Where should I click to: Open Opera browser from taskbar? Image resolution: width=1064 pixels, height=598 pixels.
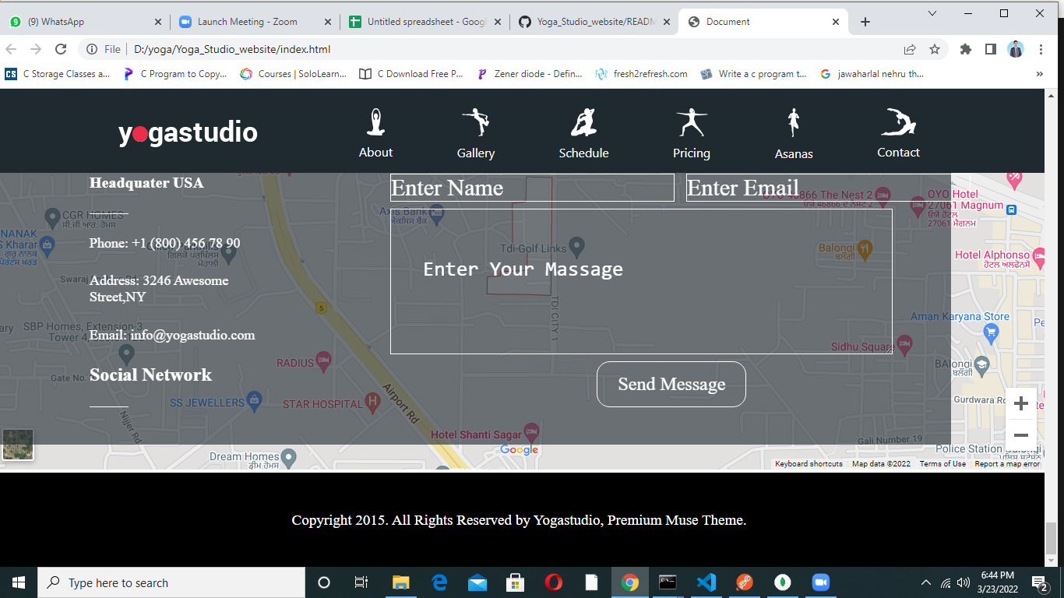pos(554,582)
